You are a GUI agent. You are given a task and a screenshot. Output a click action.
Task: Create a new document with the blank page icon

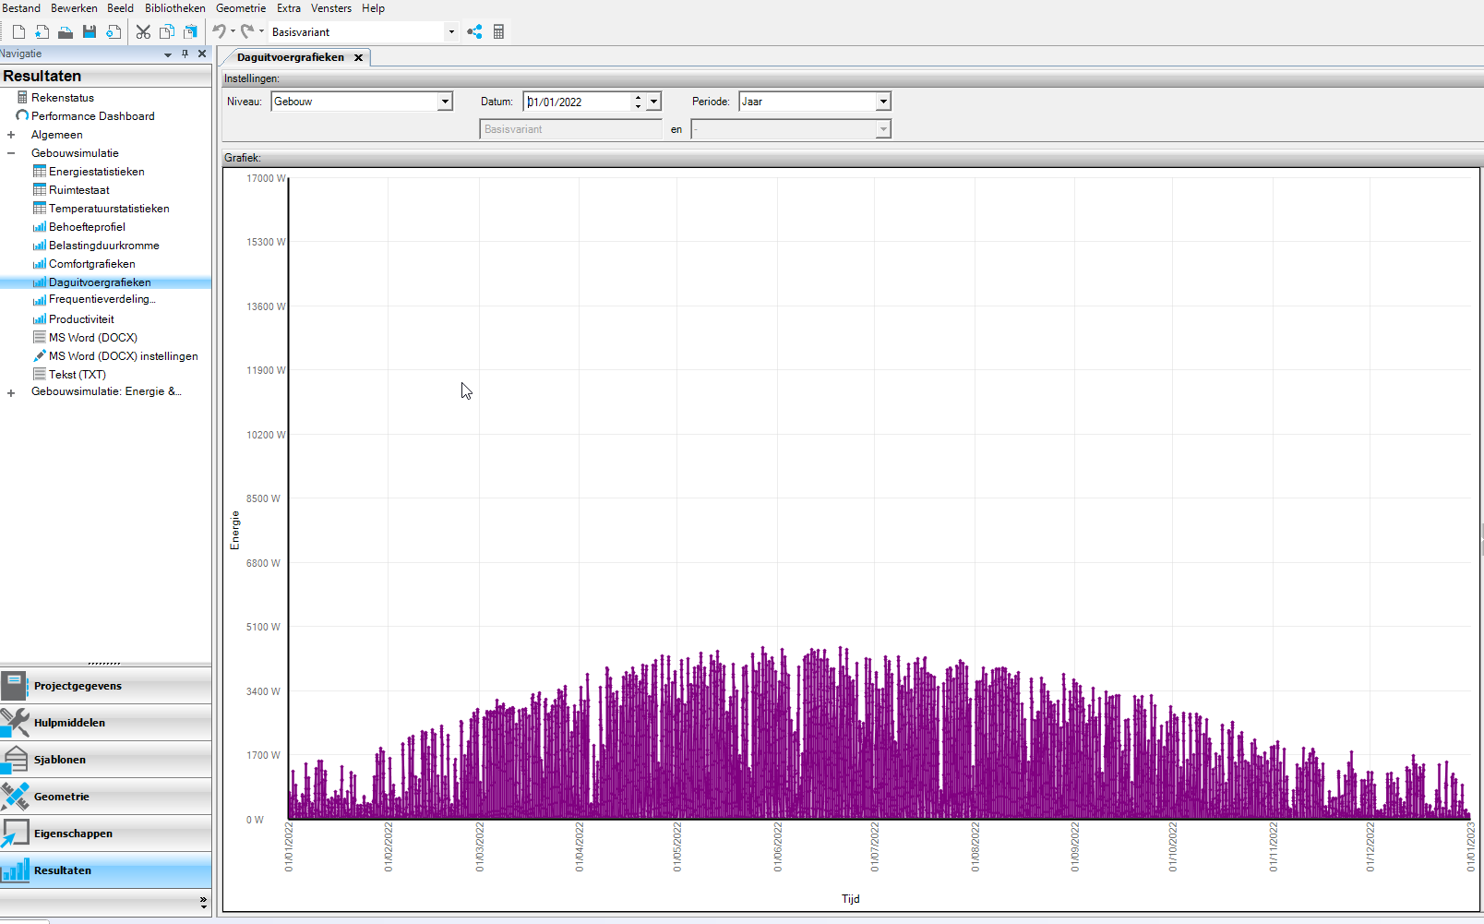18,32
